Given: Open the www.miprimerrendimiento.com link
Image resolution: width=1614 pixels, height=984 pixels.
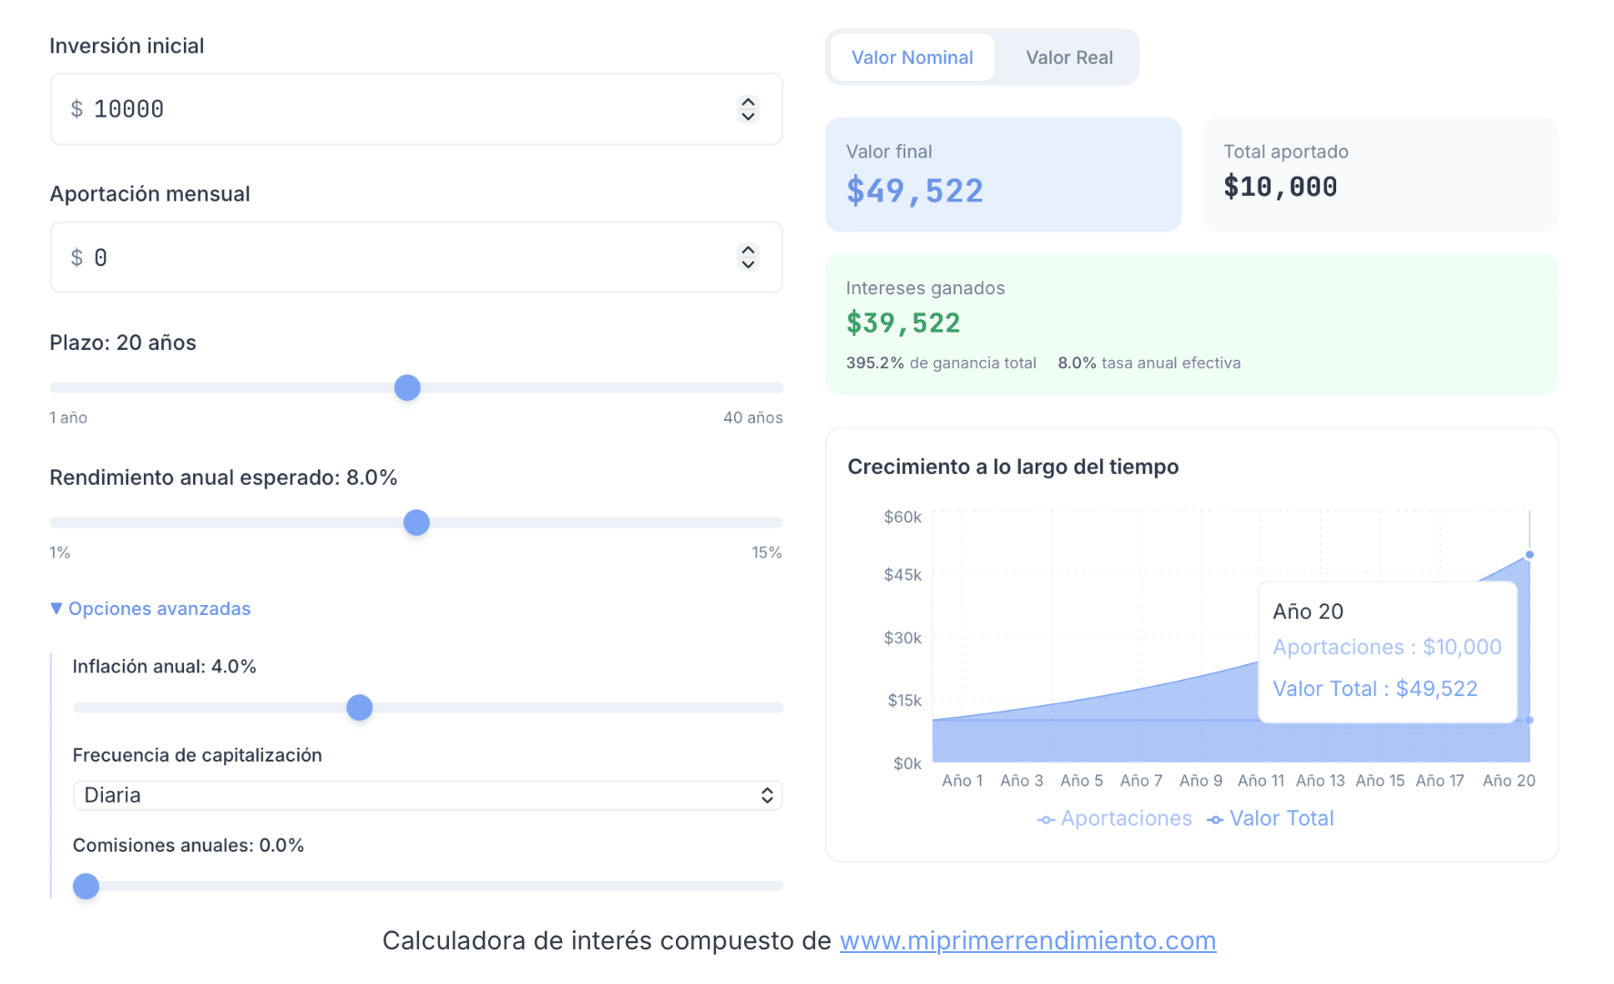Looking at the screenshot, I should pos(1027,940).
